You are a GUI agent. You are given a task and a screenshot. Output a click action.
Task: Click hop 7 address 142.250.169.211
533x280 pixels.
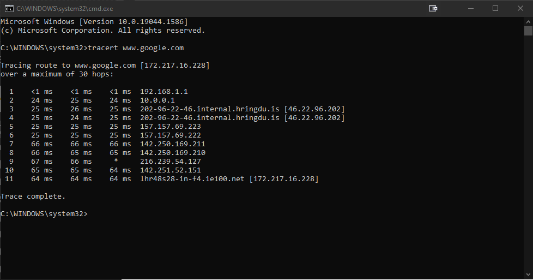(173, 144)
